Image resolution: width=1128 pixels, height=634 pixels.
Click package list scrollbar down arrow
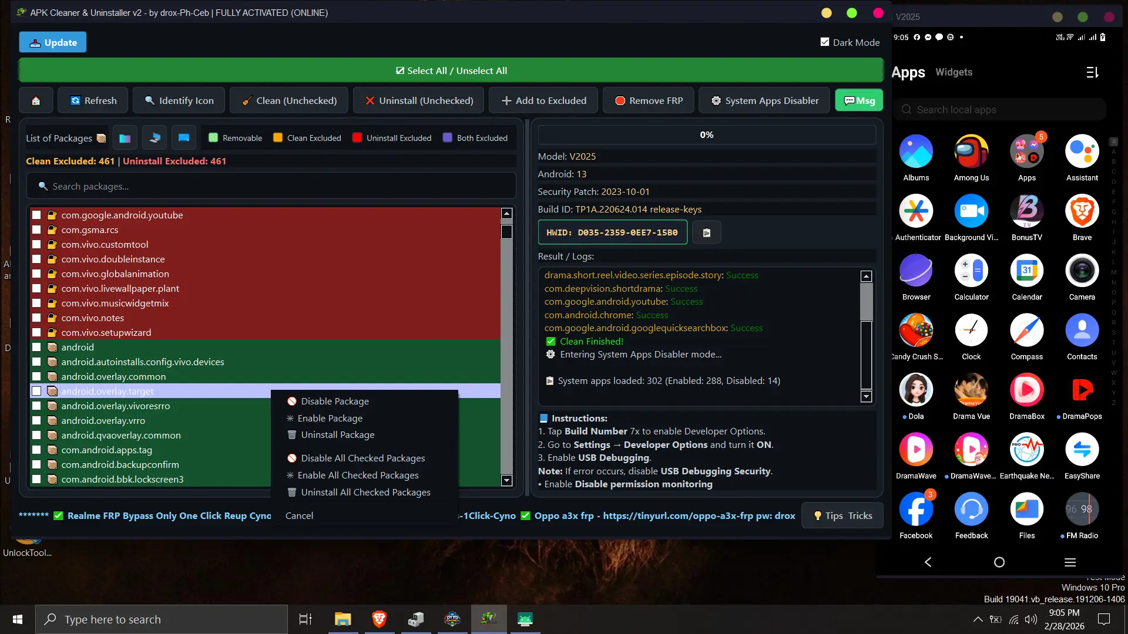click(x=506, y=480)
